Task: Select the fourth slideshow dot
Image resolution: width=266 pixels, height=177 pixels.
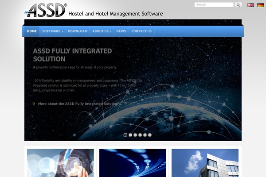Action: pyautogui.click(x=140, y=135)
